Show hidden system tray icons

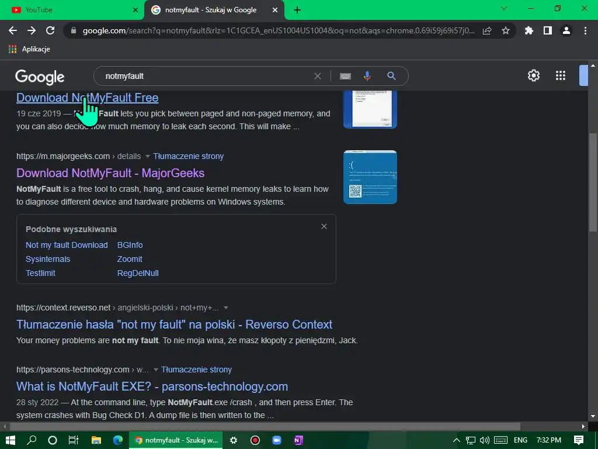456,440
